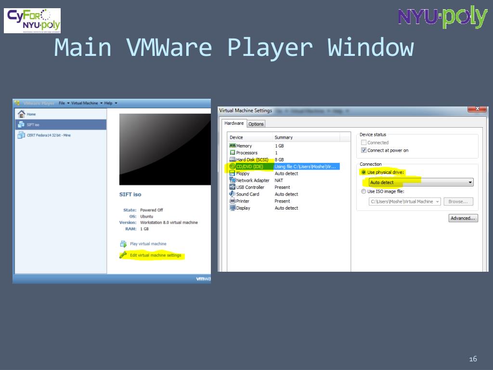The height and width of the screenshot is (370, 493).
Task: Choose the Use ISO image file radio button
Action: click(x=364, y=191)
